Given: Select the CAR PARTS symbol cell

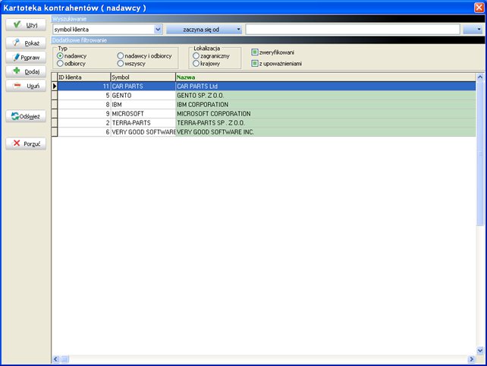Looking at the screenshot, I should [x=143, y=86].
